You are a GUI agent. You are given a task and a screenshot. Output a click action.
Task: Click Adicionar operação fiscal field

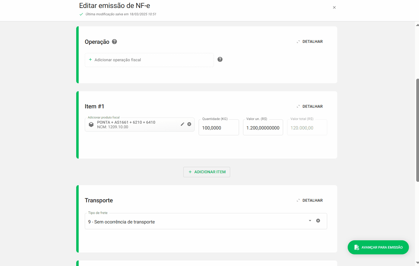pos(149,60)
